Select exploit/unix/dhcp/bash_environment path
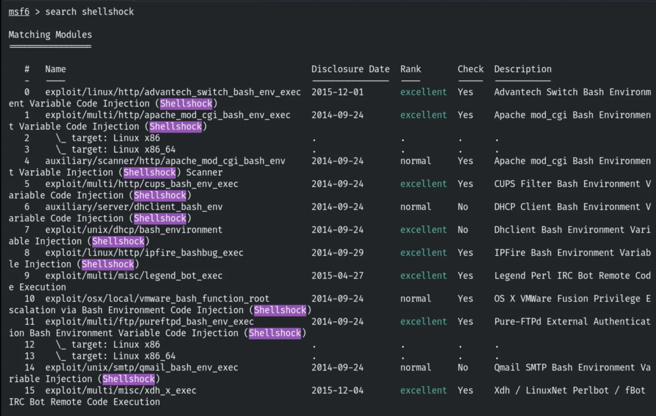The width and height of the screenshot is (656, 416). [134, 230]
